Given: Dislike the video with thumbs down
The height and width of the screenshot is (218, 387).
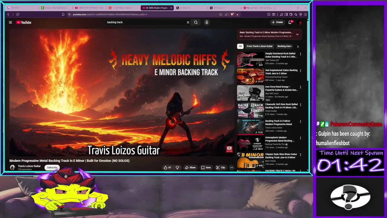Looking at the screenshot, I should click(x=177, y=167).
